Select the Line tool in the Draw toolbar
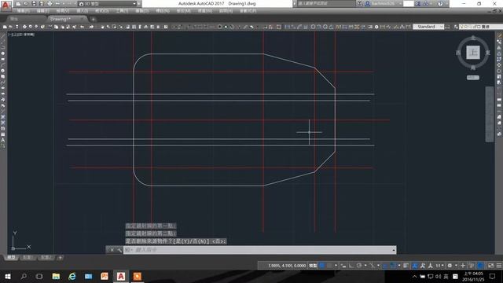The image size is (503, 283). (3, 36)
